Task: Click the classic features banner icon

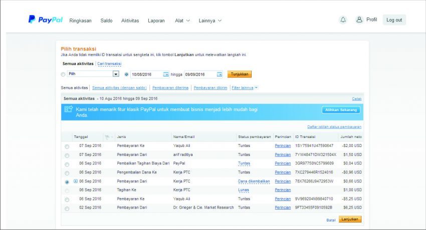Action: [69, 109]
